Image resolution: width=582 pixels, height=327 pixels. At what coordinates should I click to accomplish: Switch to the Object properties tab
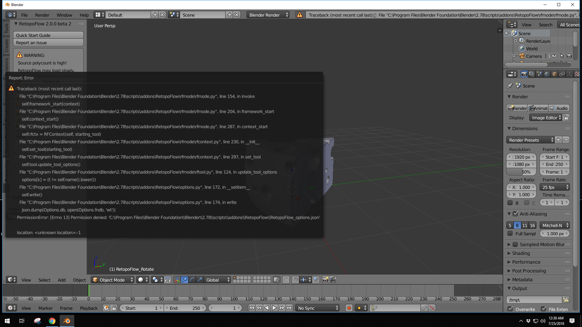[554, 74]
